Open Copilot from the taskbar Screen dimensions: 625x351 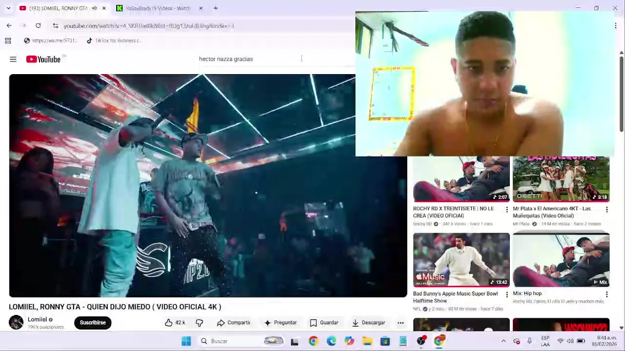[x=349, y=341]
